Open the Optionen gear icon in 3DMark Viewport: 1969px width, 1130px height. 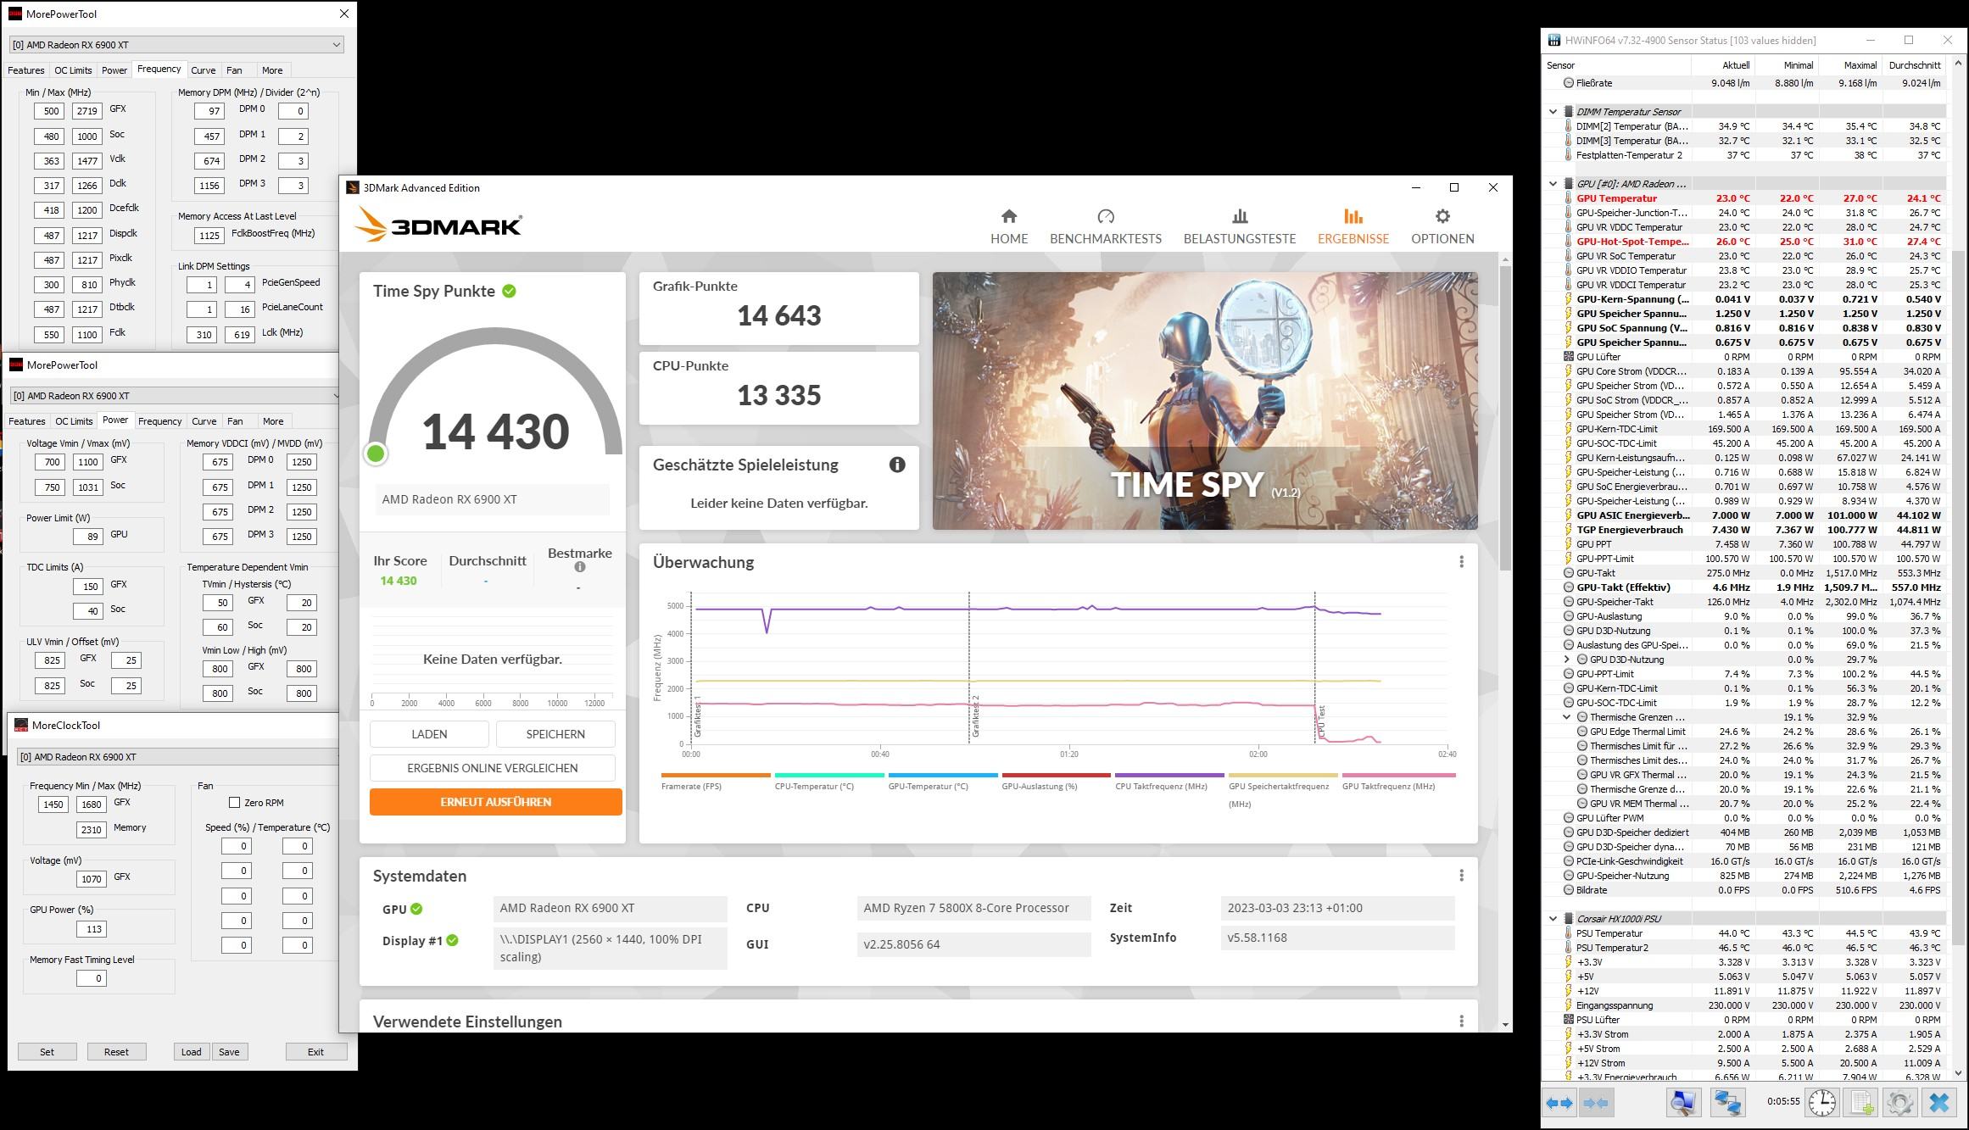click(x=1442, y=216)
